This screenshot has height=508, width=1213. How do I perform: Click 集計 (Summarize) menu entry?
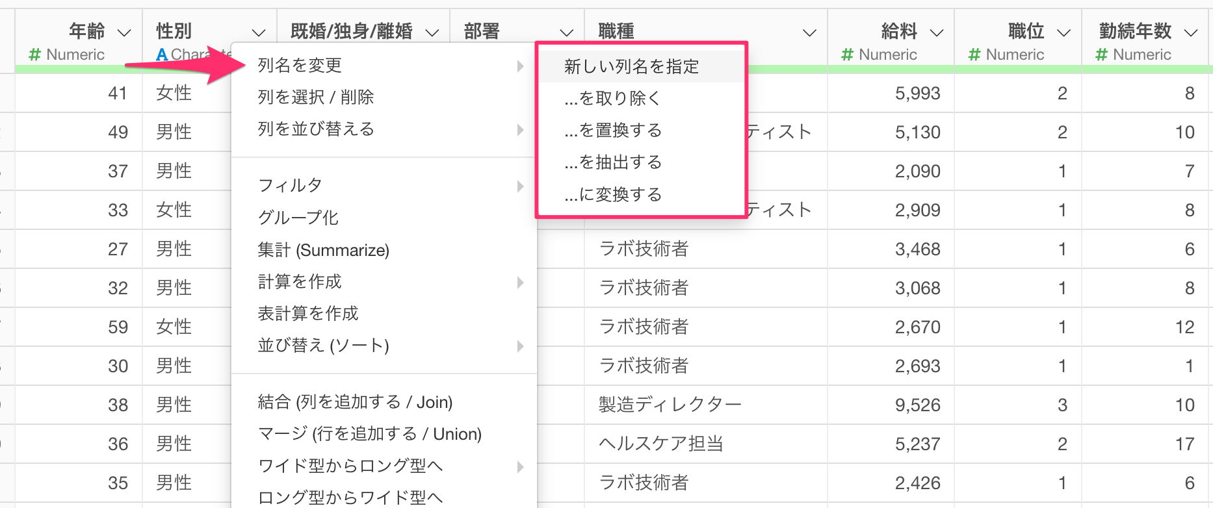323,250
